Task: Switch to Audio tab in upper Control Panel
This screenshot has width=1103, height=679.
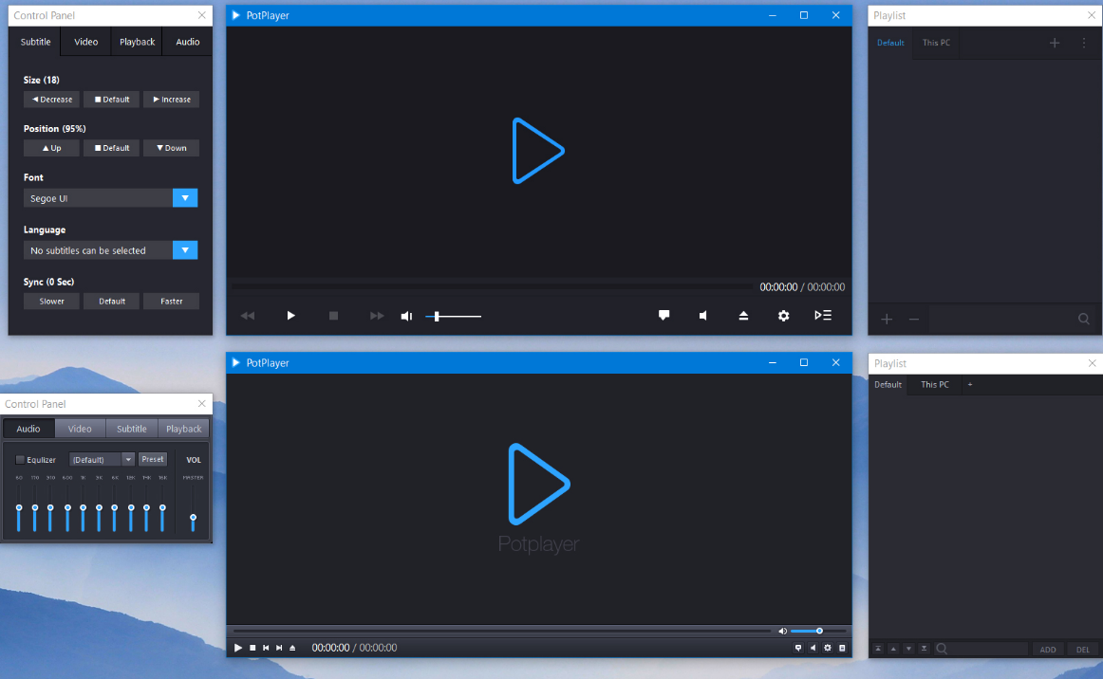Action: click(x=188, y=42)
